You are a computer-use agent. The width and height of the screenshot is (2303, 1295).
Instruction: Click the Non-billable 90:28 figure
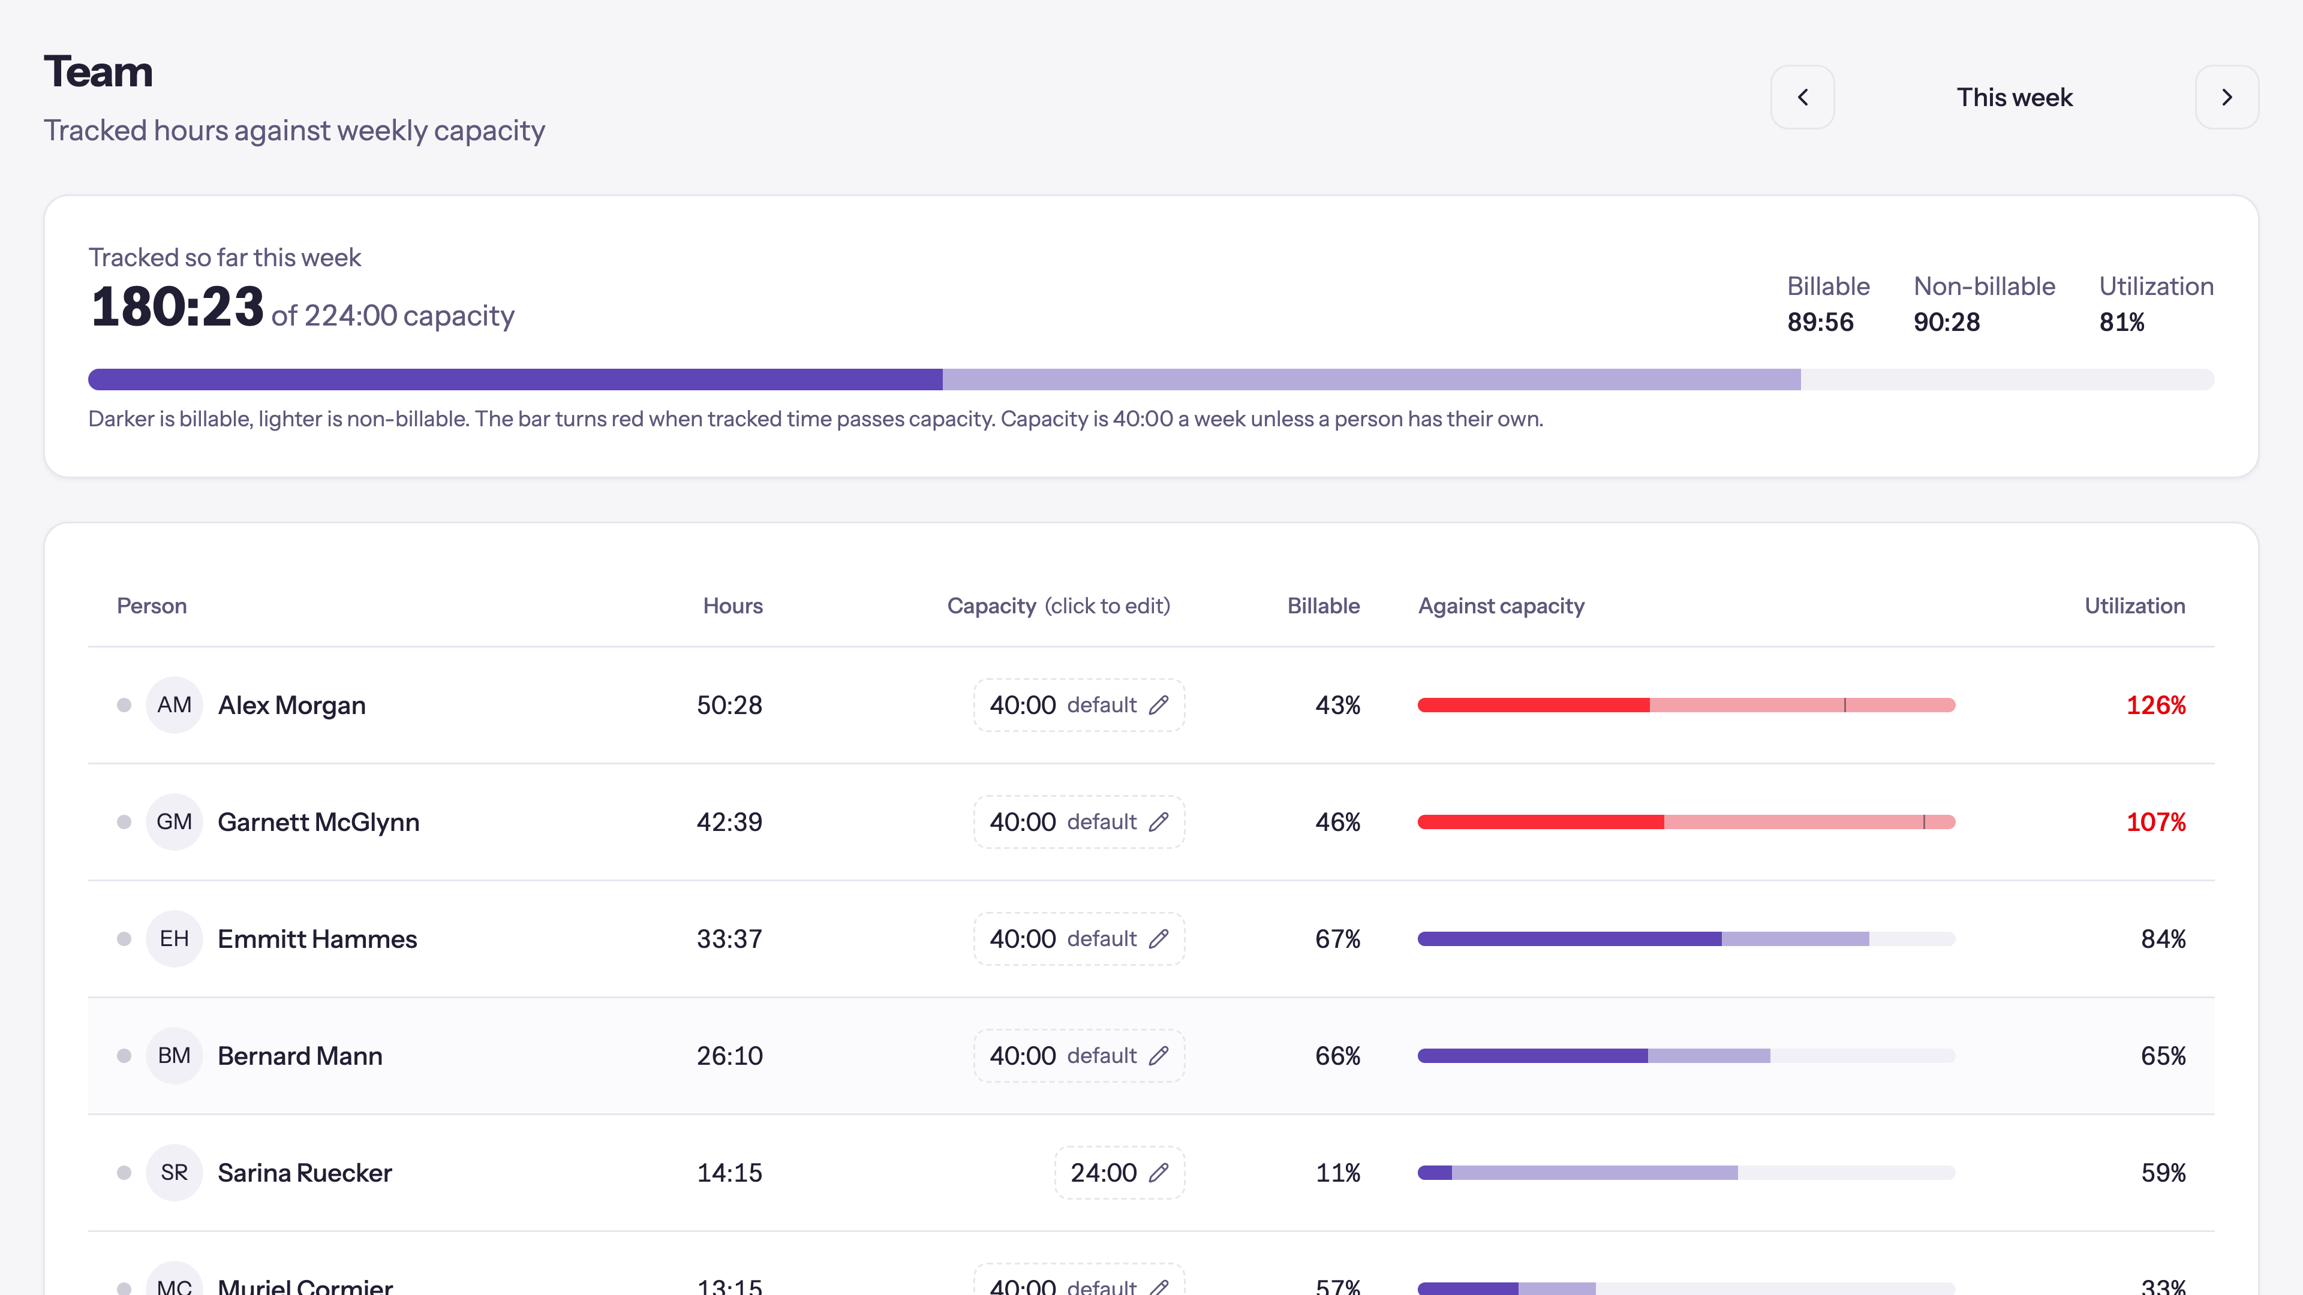1946,322
